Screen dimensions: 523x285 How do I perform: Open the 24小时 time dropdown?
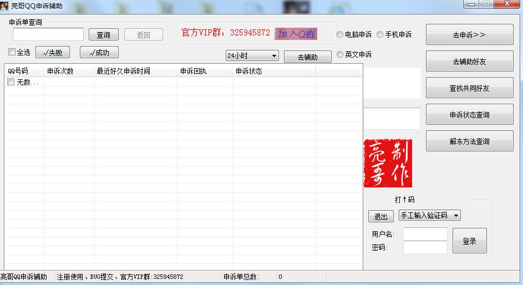coord(252,55)
